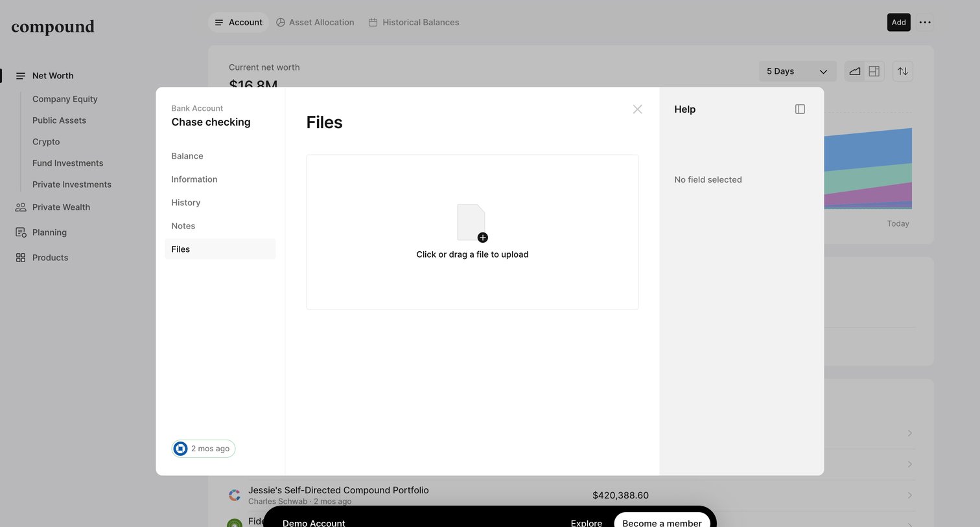Screen dimensions: 980x527
Task: Switch to the Historical Balances tab
Action: (x=414, y=22)
